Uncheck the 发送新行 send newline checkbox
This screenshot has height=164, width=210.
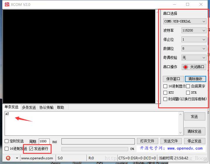click(x=31, y=149)
